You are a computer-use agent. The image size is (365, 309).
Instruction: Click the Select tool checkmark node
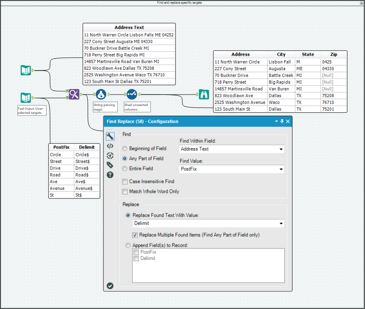(131, 94)
